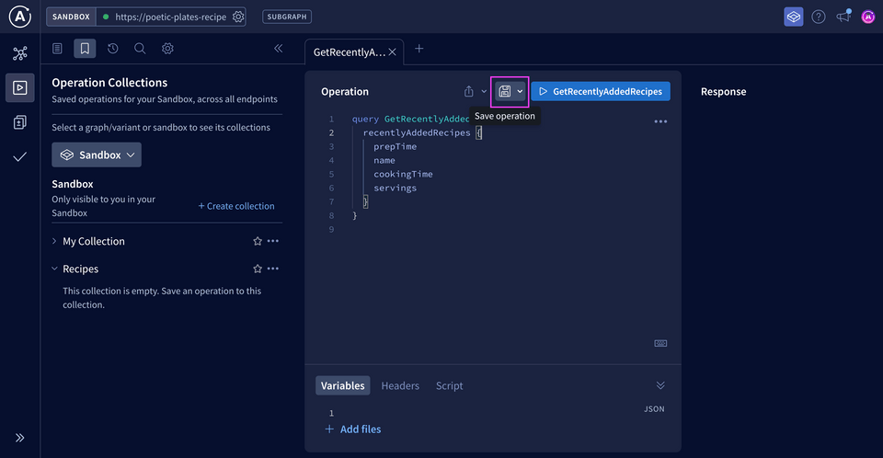Open My Collection more options menu

tap(273, 241)
